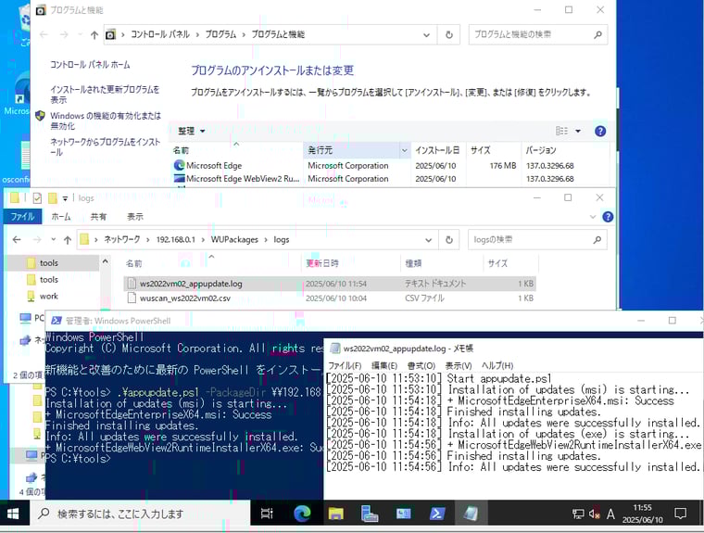The height and width of the screenshot is (533, 704).
Task: Click the Start button on the taskbar
Action: (x=13, y=514)
